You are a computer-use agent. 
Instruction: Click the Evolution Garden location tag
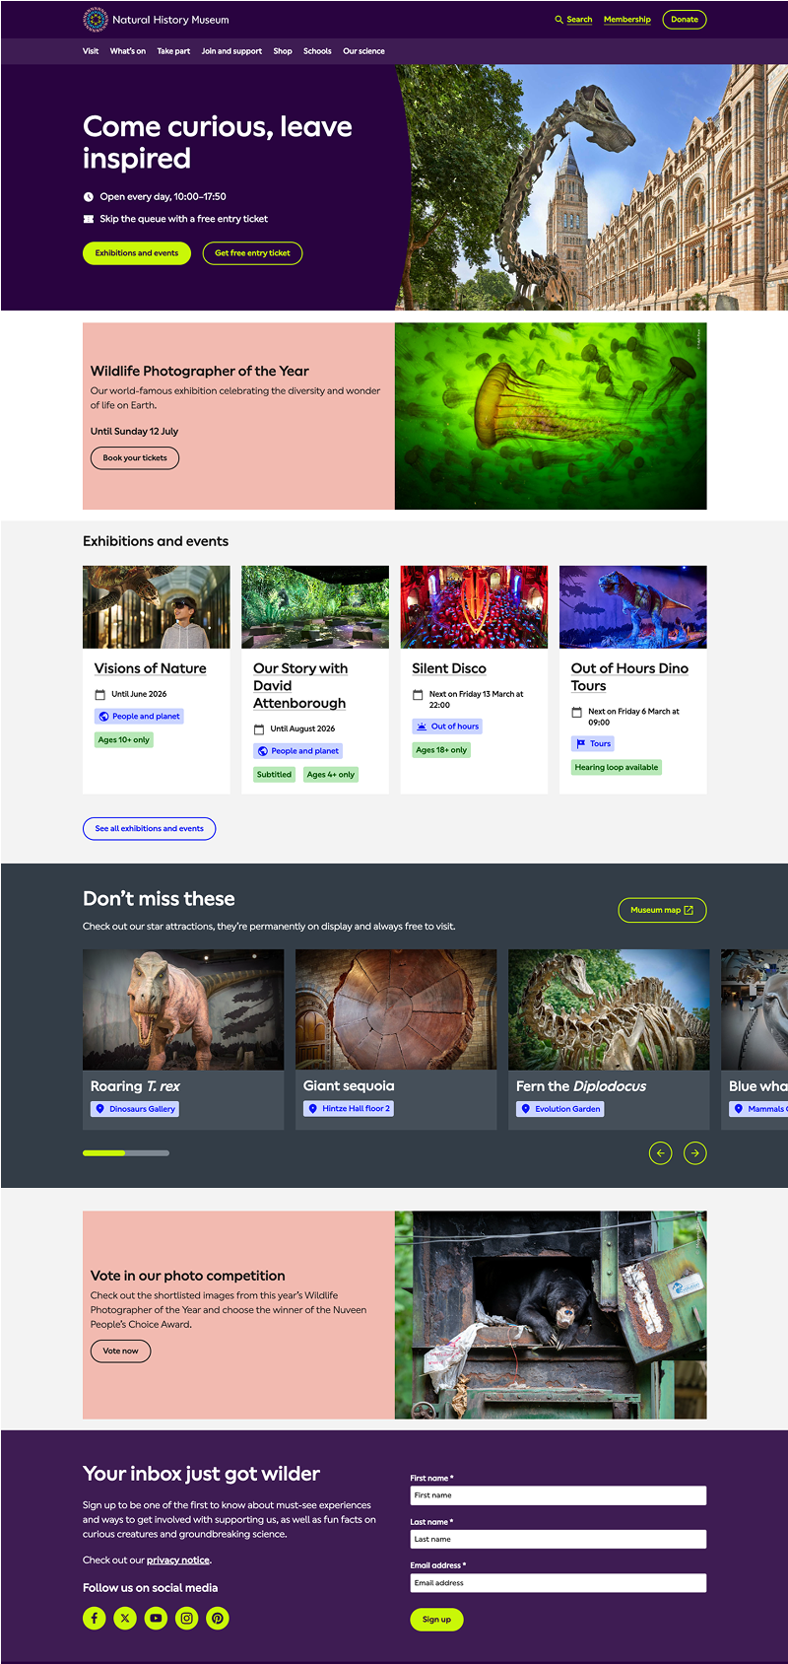click(x=560, y=1109)
